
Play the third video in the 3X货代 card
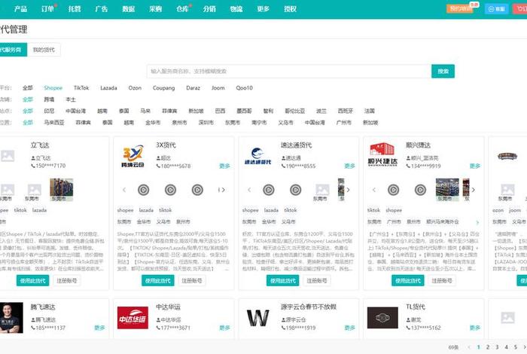click(197, 190)
